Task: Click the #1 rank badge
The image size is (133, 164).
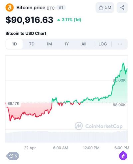Action: click(61, 8)
